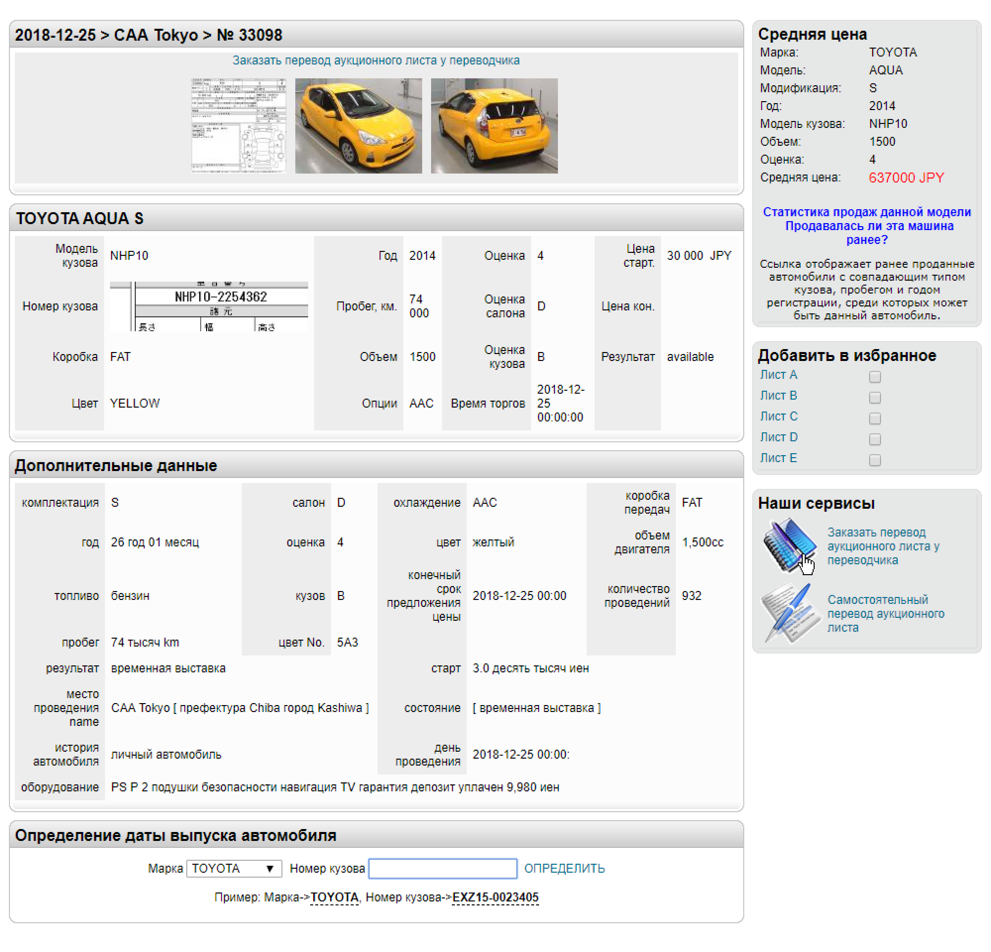Click the year value '26 год 01 месяц'
The height and width of the screenshot is (952, 991).
tap(155, 542)
